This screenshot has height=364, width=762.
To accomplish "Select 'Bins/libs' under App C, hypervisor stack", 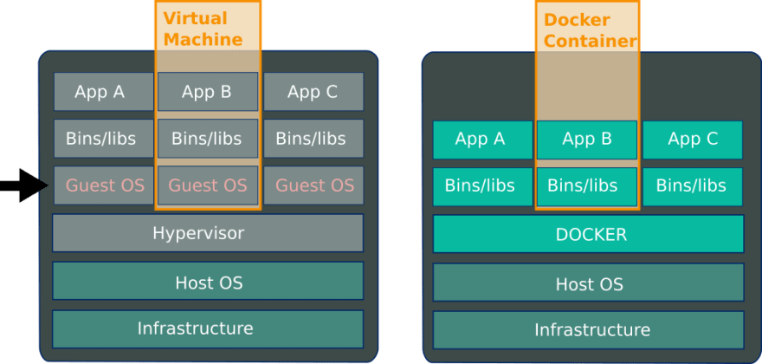I will [313, 138].
